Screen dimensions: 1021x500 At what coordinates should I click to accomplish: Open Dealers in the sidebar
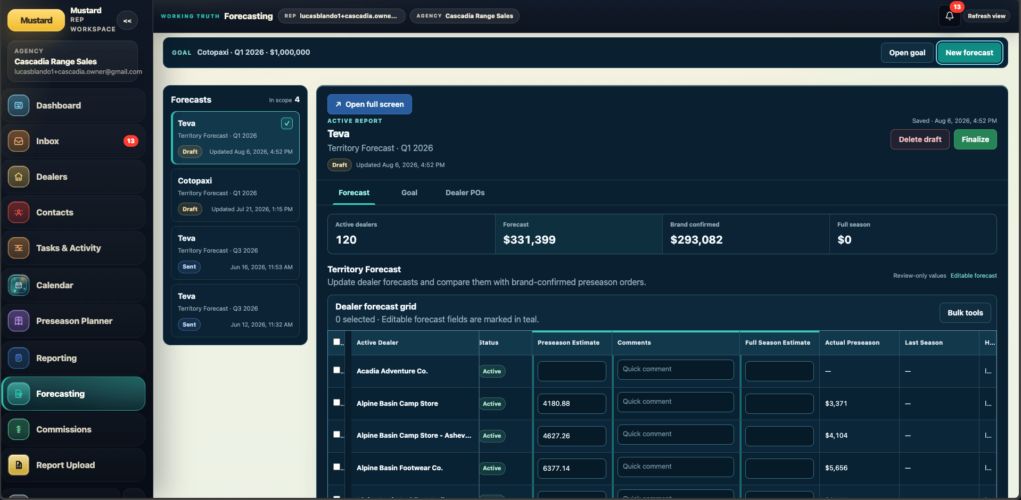73,177
